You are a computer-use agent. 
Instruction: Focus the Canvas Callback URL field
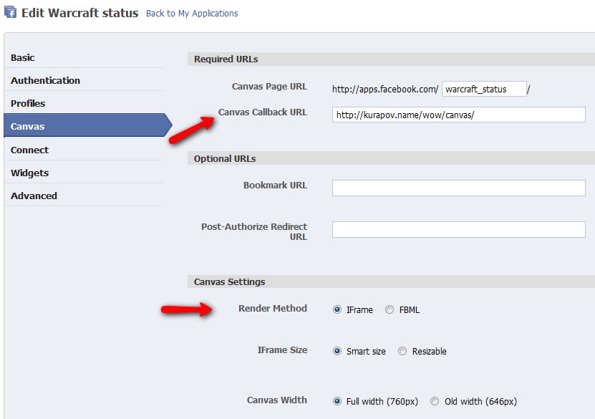(458, 115)
